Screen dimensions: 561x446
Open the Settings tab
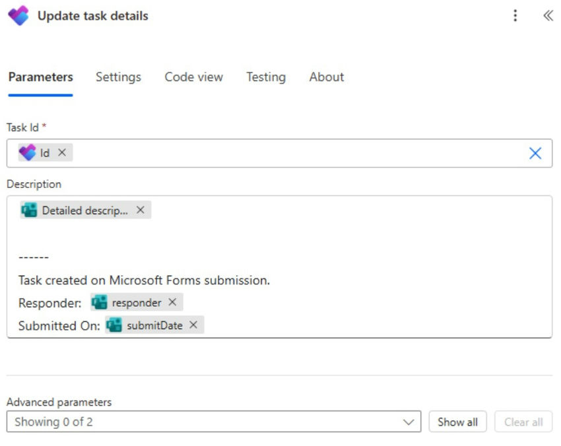tap(118, 77)
